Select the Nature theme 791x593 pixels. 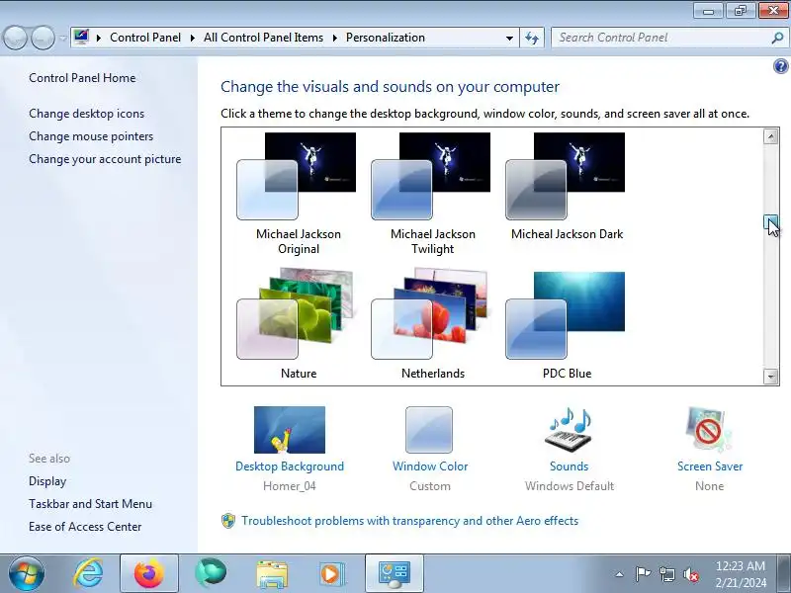tap(298, 324)
